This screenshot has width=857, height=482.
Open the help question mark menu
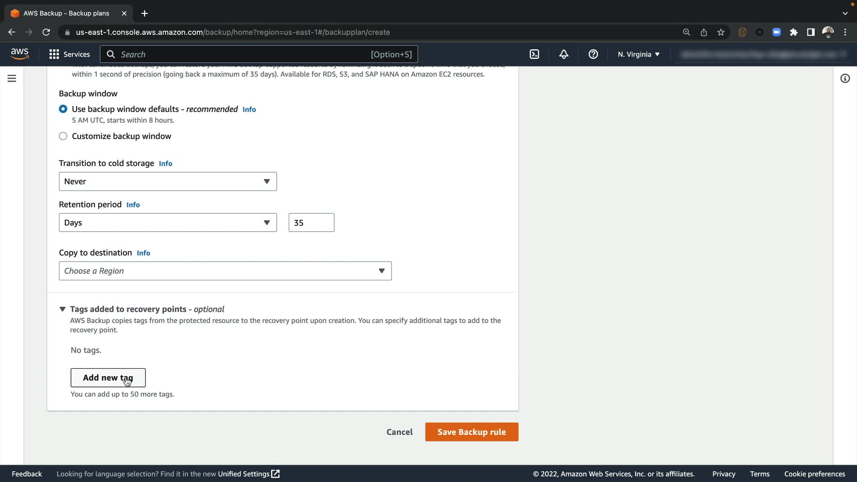coord(593,54)
